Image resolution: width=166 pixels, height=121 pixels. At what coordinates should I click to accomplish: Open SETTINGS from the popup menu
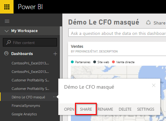(x=146, y=109)
